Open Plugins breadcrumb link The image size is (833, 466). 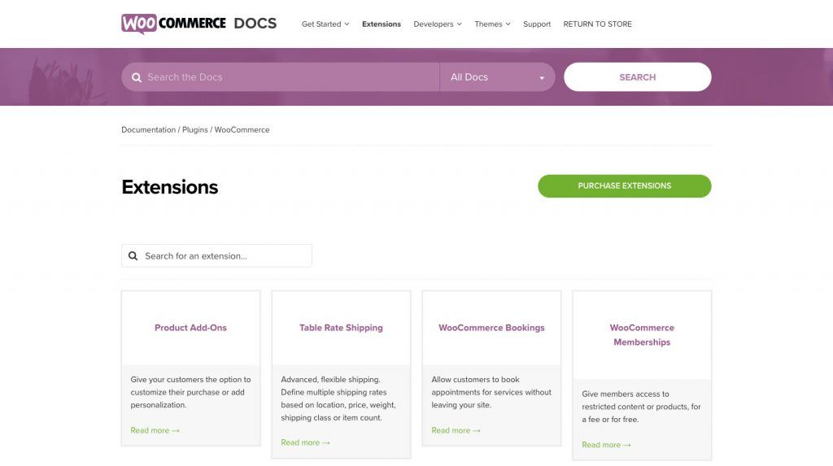tap(195, 129)
